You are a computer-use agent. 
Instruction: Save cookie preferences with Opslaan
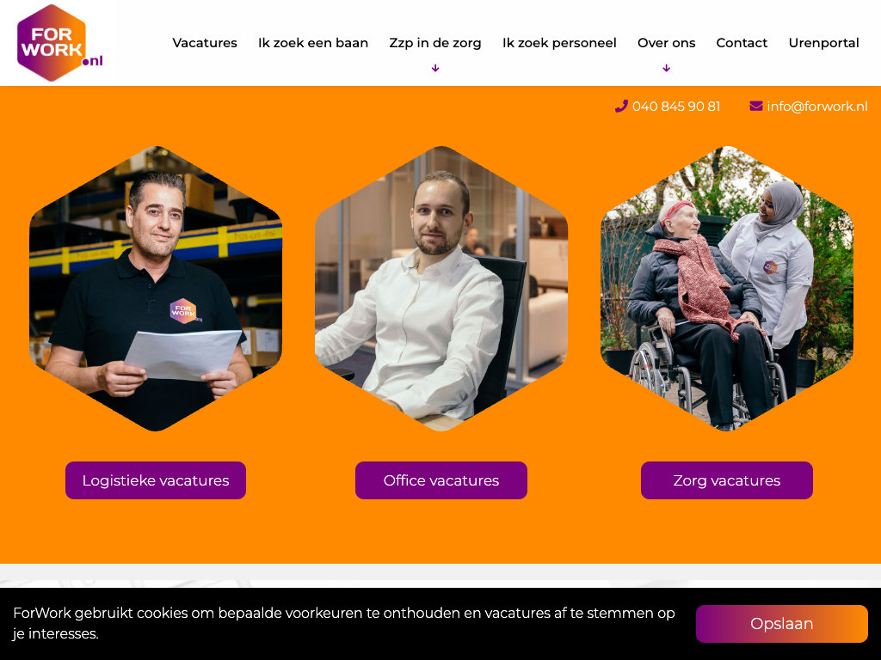(781, 624)
